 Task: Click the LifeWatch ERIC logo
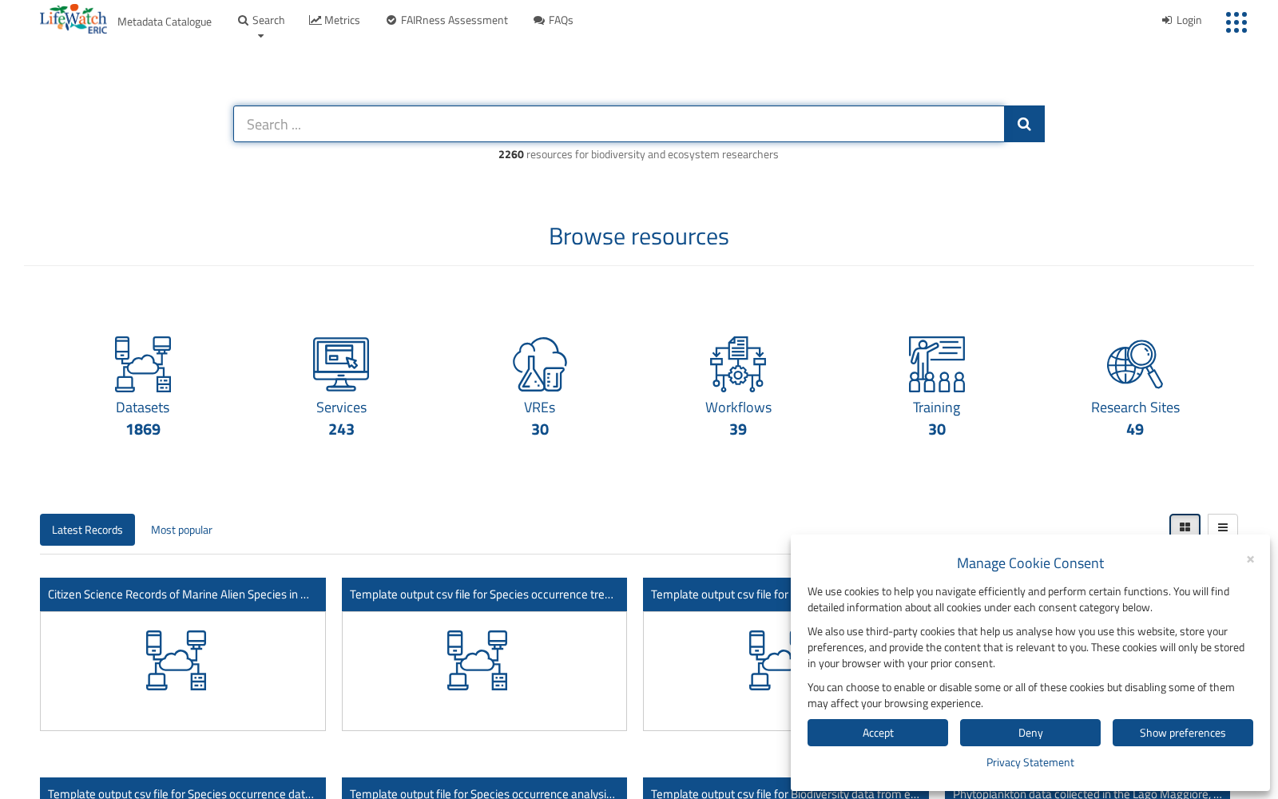coord(73,19)
